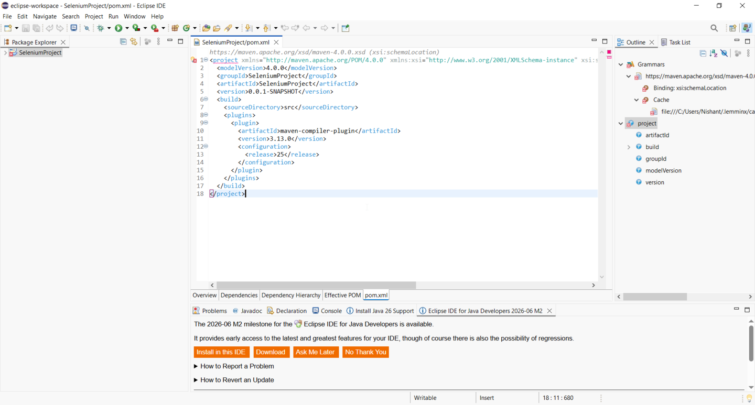Click the Download button

[271, 352]
